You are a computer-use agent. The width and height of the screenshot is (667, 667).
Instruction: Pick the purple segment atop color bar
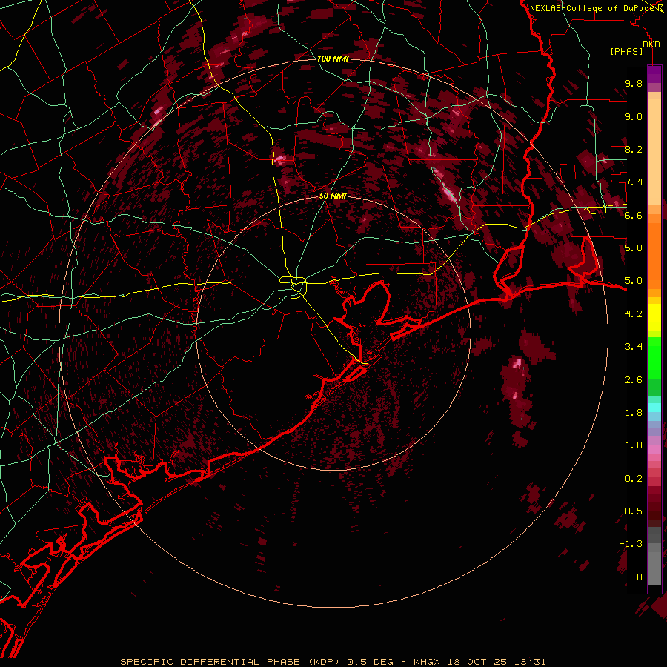click(x=654, y=74)
